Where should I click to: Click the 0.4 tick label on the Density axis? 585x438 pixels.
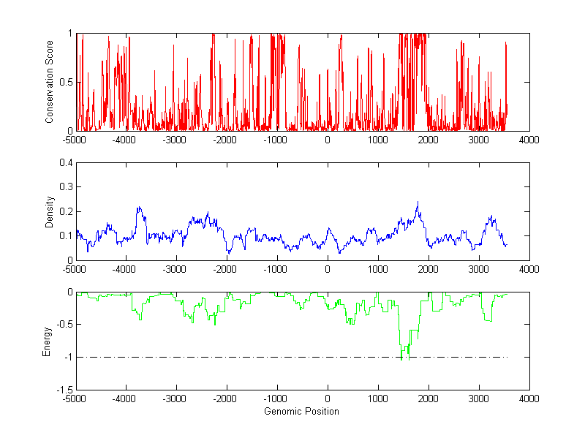point(65,163)
